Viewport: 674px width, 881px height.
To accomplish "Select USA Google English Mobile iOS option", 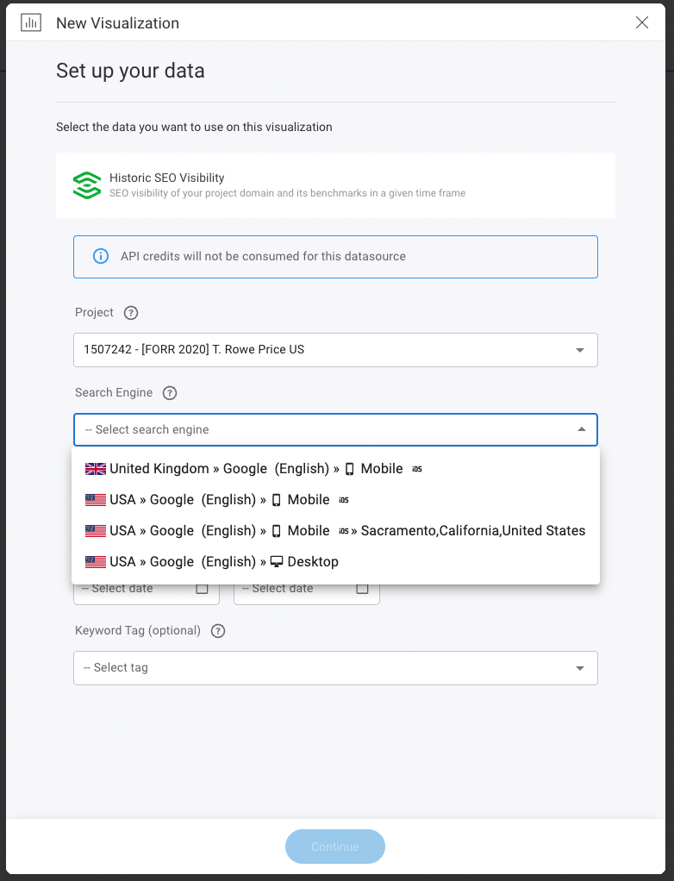I will tap(336, 499).
